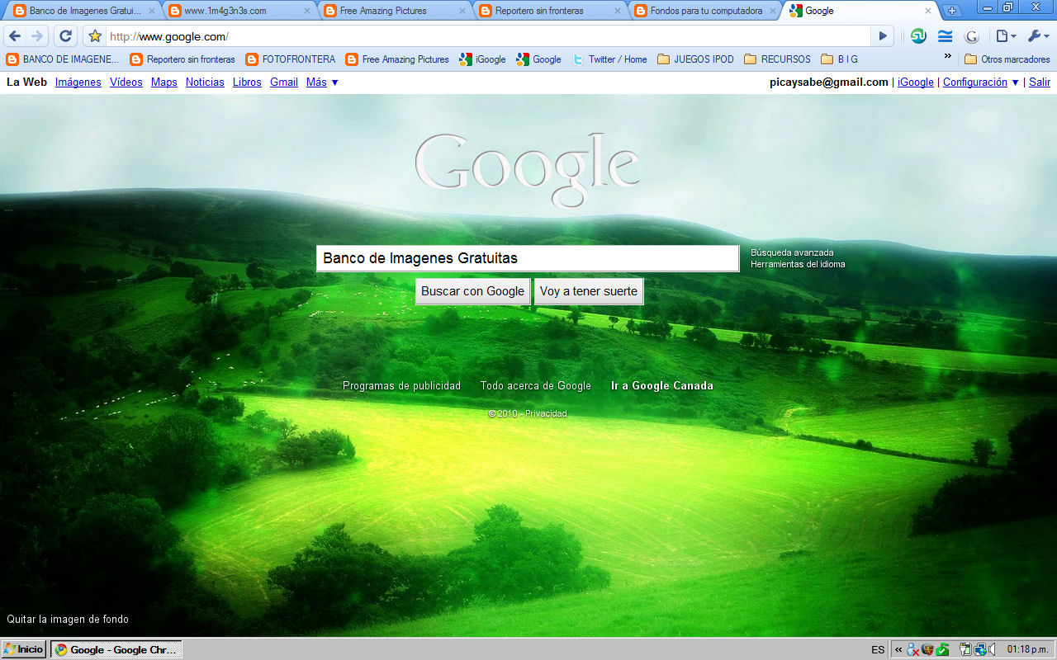The height and width of the screenshot is (660, 1057).
Task: Go back with the browser back arrow
Action: 14,36
